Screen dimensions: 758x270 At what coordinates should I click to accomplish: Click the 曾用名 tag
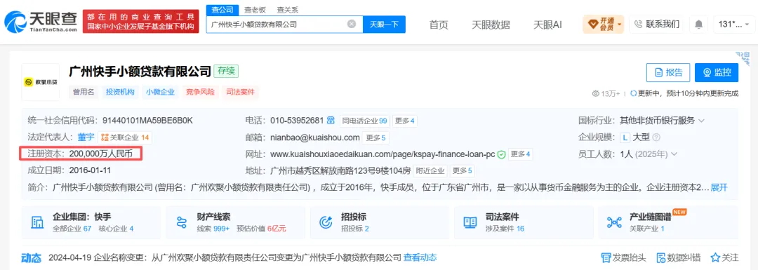84,92
